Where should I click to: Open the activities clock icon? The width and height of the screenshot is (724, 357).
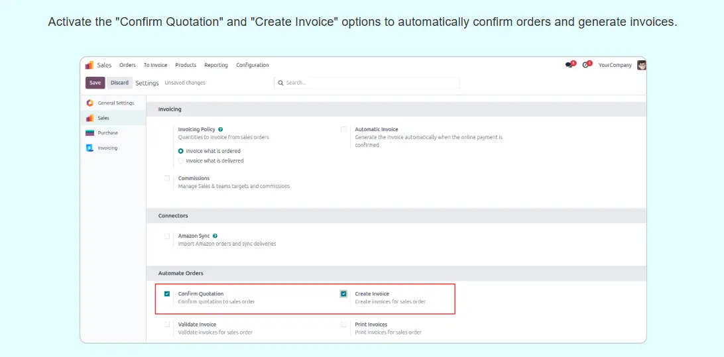click(x=586, y=65)
